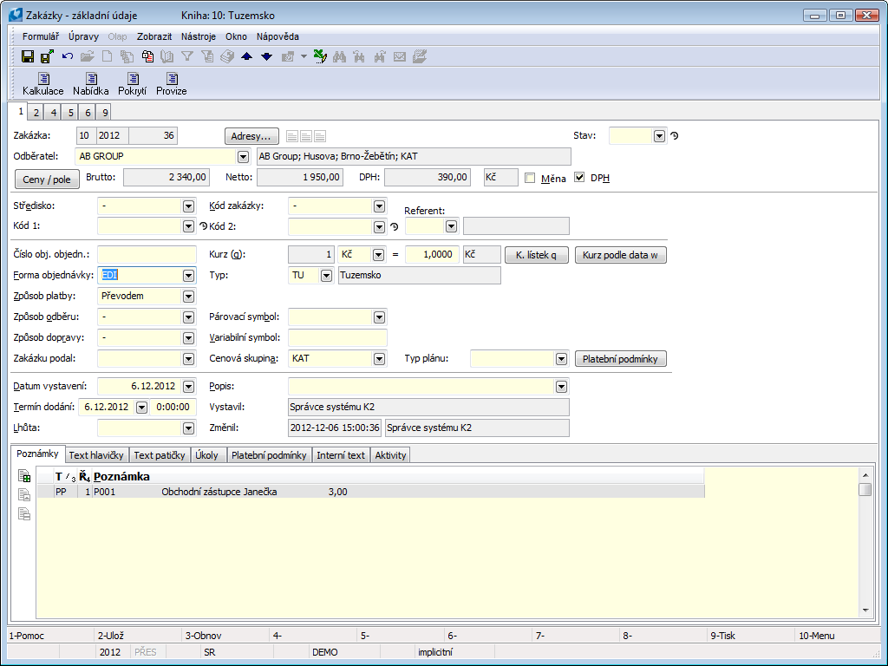
Task: Click the Číslo obj. objedn. input field
Action: 147,254
